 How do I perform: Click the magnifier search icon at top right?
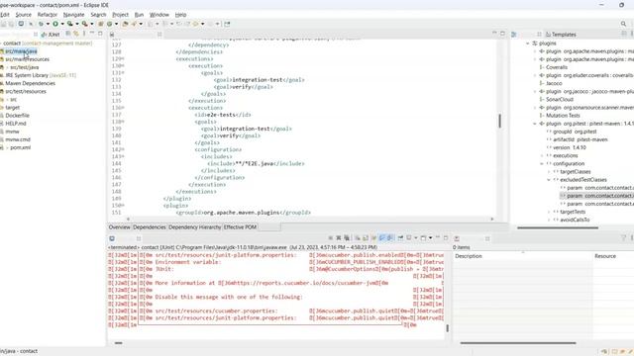[x=623, y=24]
